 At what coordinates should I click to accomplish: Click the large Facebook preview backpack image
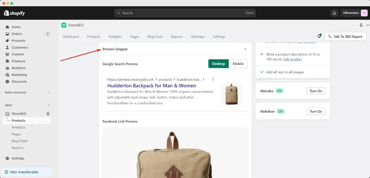[x=175, y=153]
